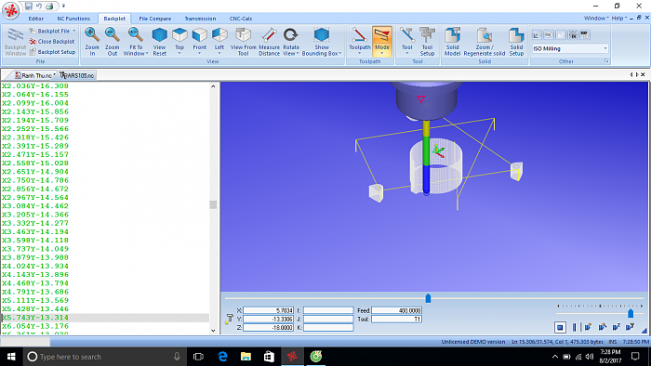Image resolution: width=651 pixels, height=366 pixels.
Task: Open Backplot Setup
Action: point(52,52)
